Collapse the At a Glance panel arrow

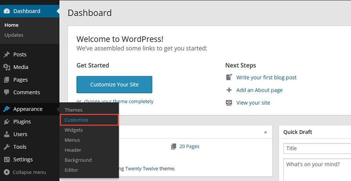pos(265,132)
